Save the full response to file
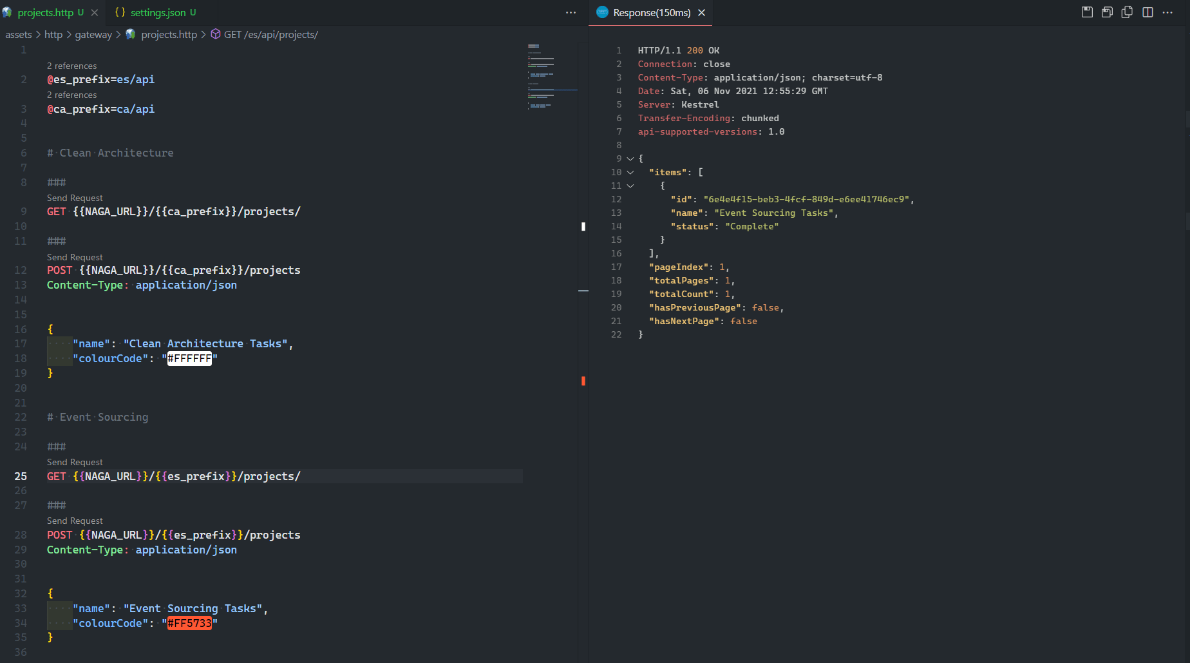Image resolution: width=1190 pixels, height=663 pixels. click(x=1087, y=12)
